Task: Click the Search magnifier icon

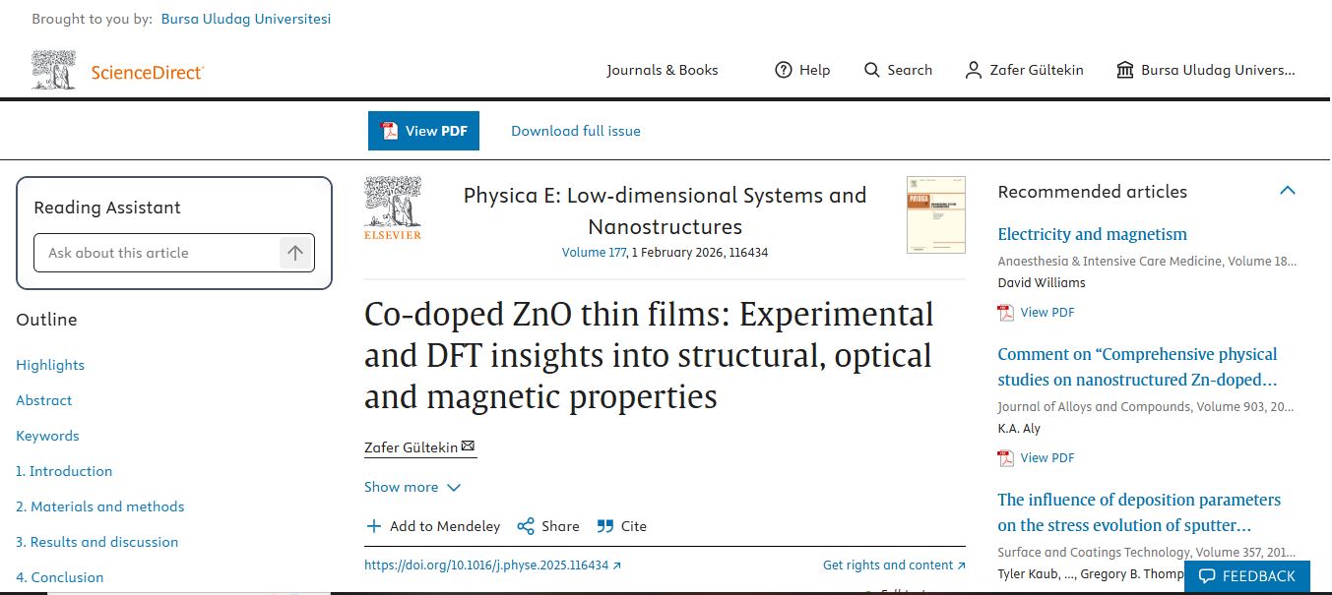Action: [871, 70]
